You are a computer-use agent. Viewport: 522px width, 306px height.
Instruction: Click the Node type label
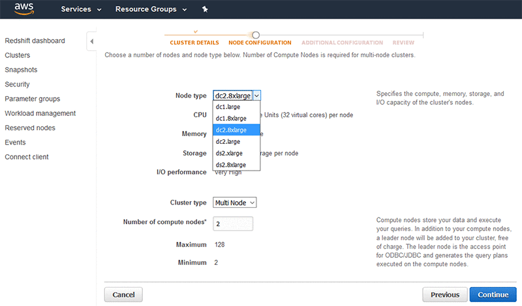[x=191, y=96]
